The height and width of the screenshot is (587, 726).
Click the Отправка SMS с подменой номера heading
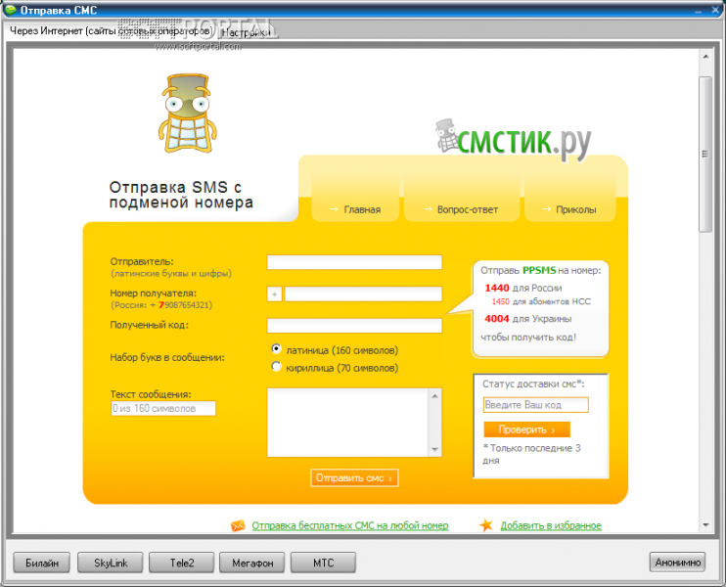coord(181,195)
